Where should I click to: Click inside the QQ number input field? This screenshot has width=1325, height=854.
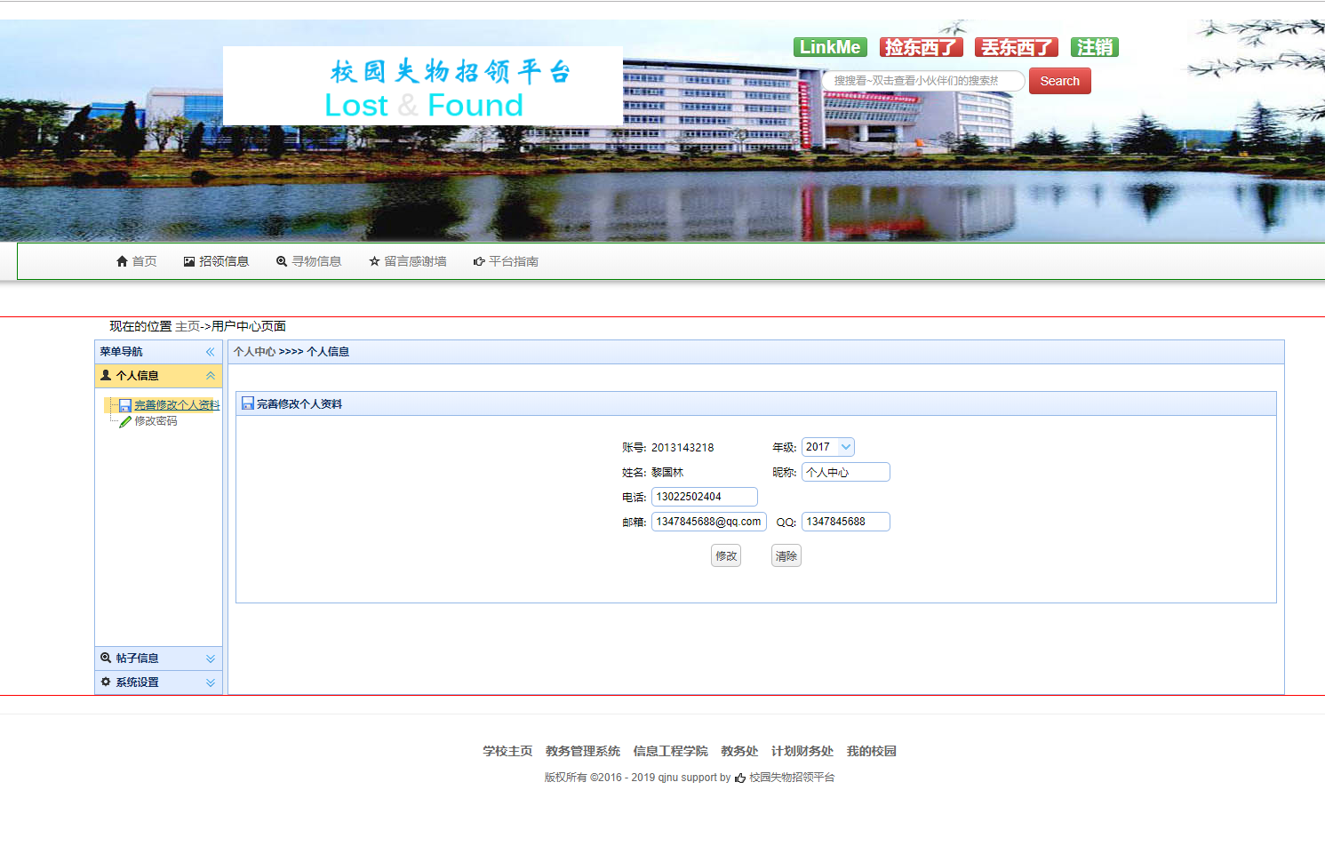click(x=845, y=522)
